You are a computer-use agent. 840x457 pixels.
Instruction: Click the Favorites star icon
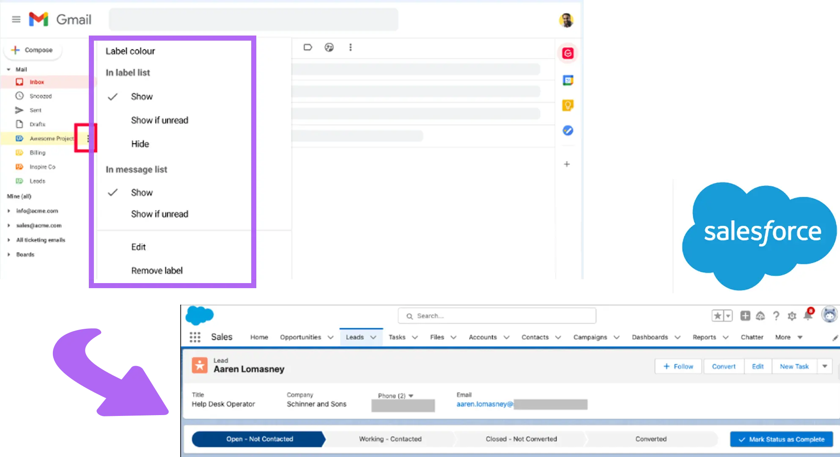(x=718, y=316)
